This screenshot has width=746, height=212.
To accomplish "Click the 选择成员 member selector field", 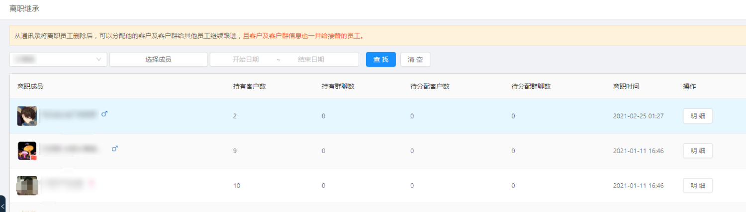I will tap(158, 59).
